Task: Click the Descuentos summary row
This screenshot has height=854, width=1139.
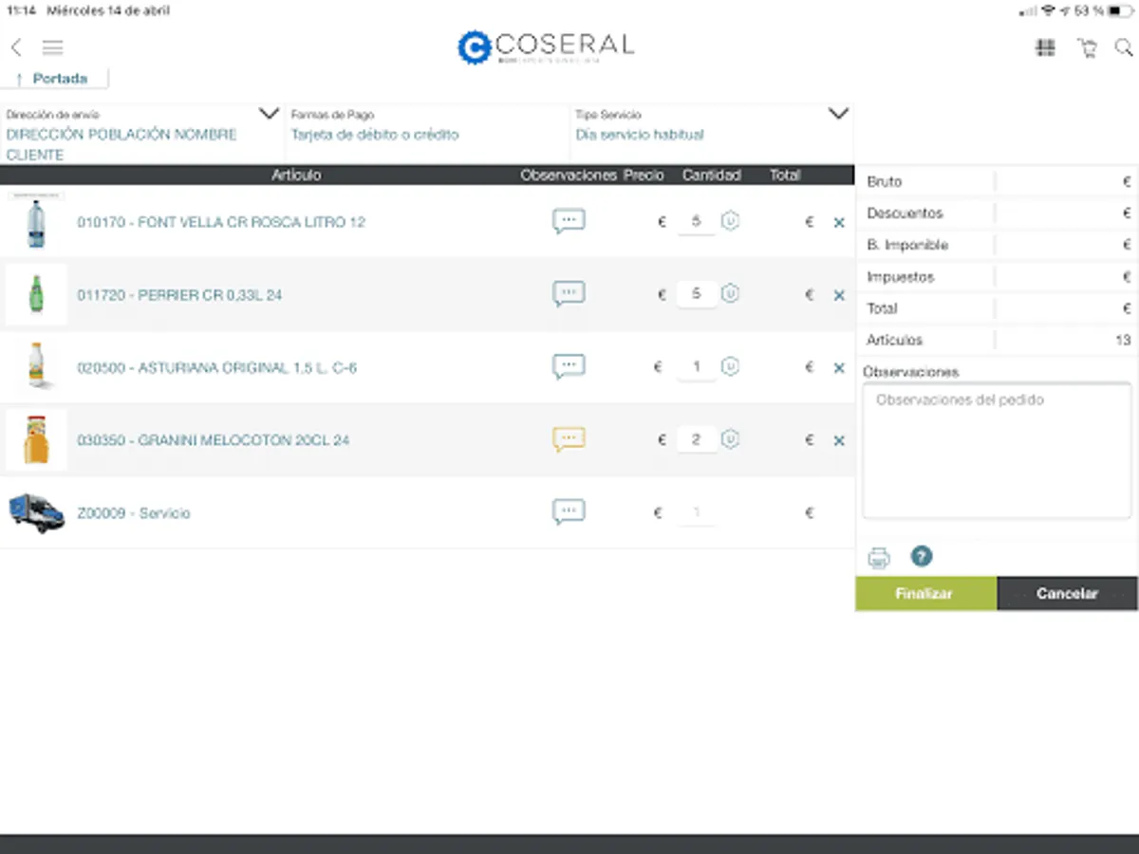Action: pos(997,213)
